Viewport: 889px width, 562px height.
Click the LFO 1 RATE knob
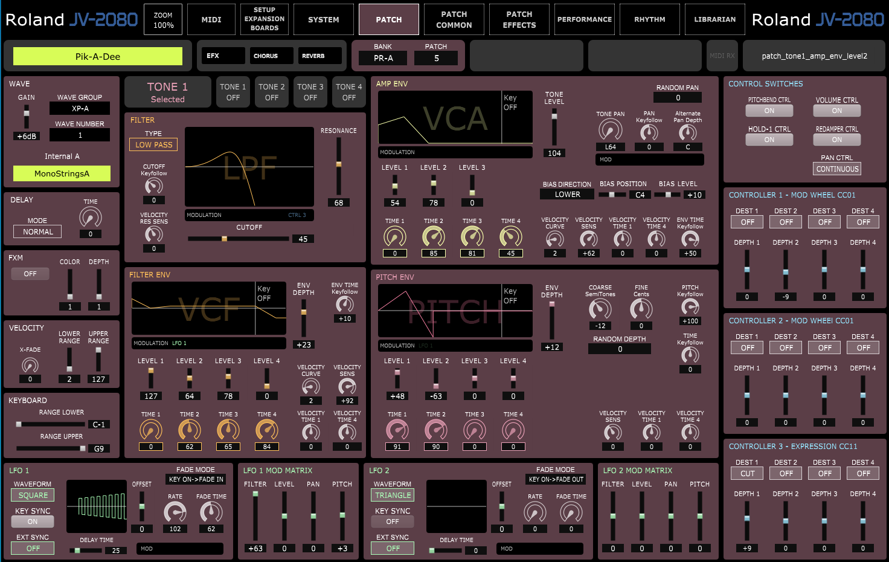[x=175, y=512]
